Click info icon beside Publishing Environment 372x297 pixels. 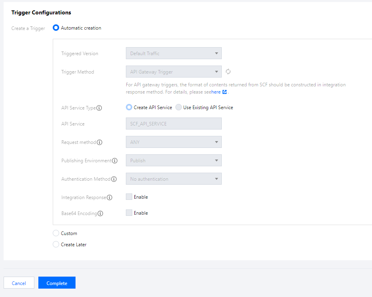(115, 161)
